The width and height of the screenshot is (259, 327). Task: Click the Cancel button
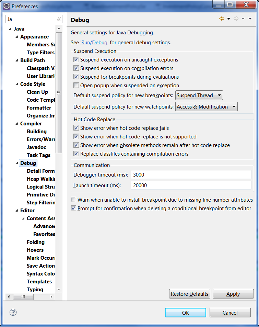tap(230, 313)
